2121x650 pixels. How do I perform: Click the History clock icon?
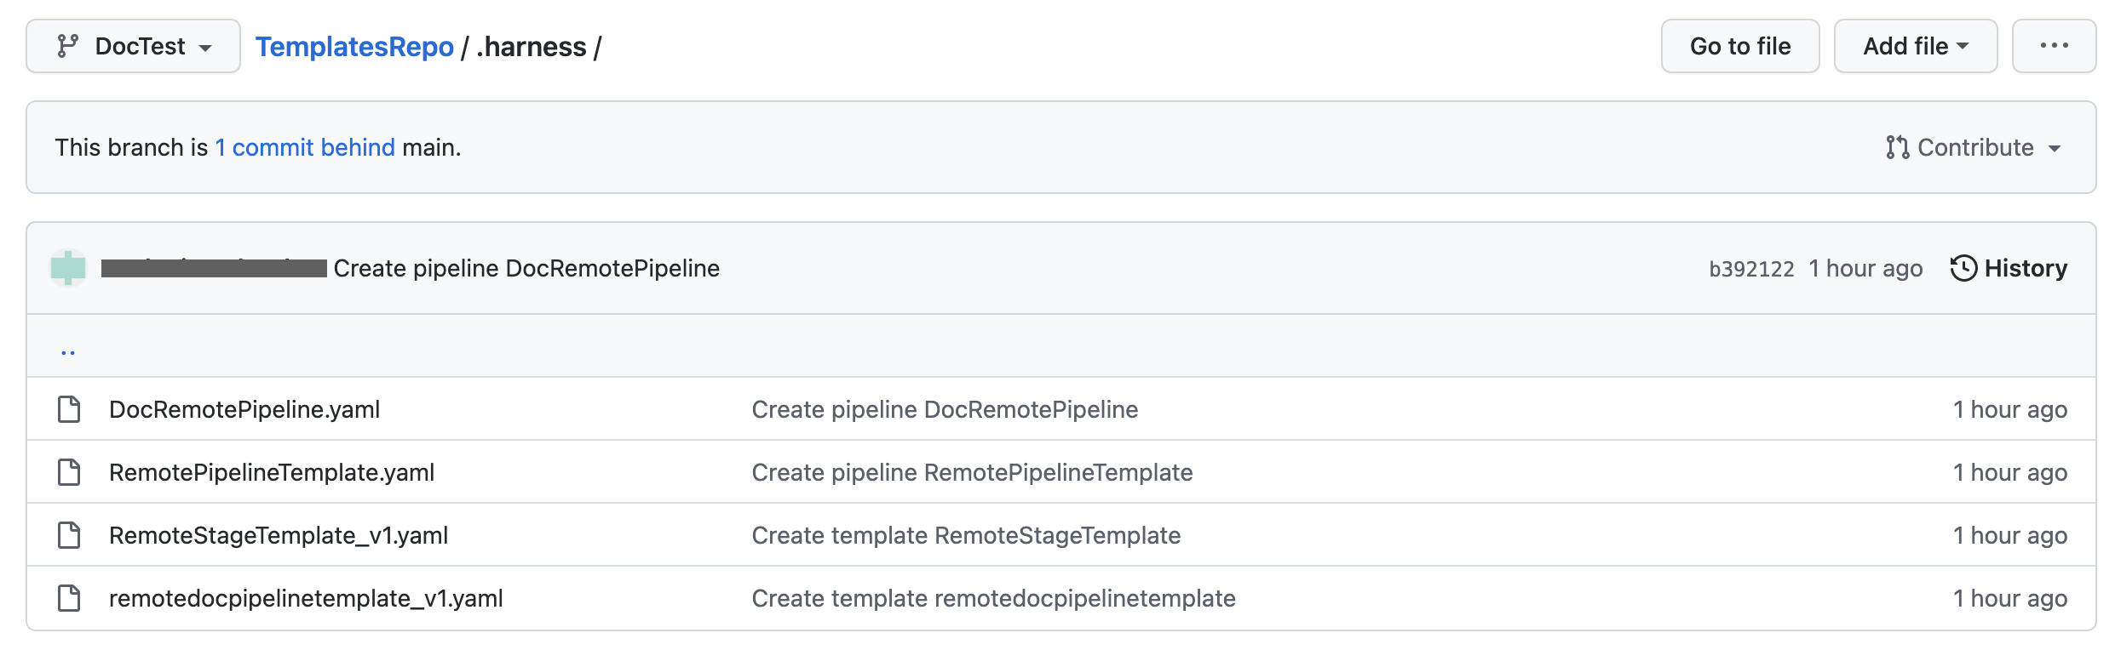tap(1963, 268)
